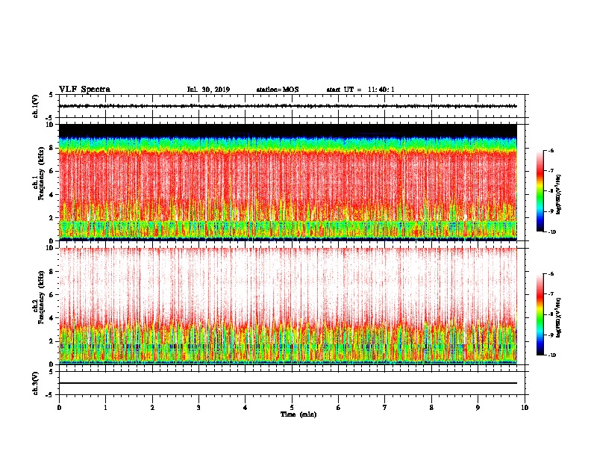Click the 'Time (min)' axis label

pos(298,414)
